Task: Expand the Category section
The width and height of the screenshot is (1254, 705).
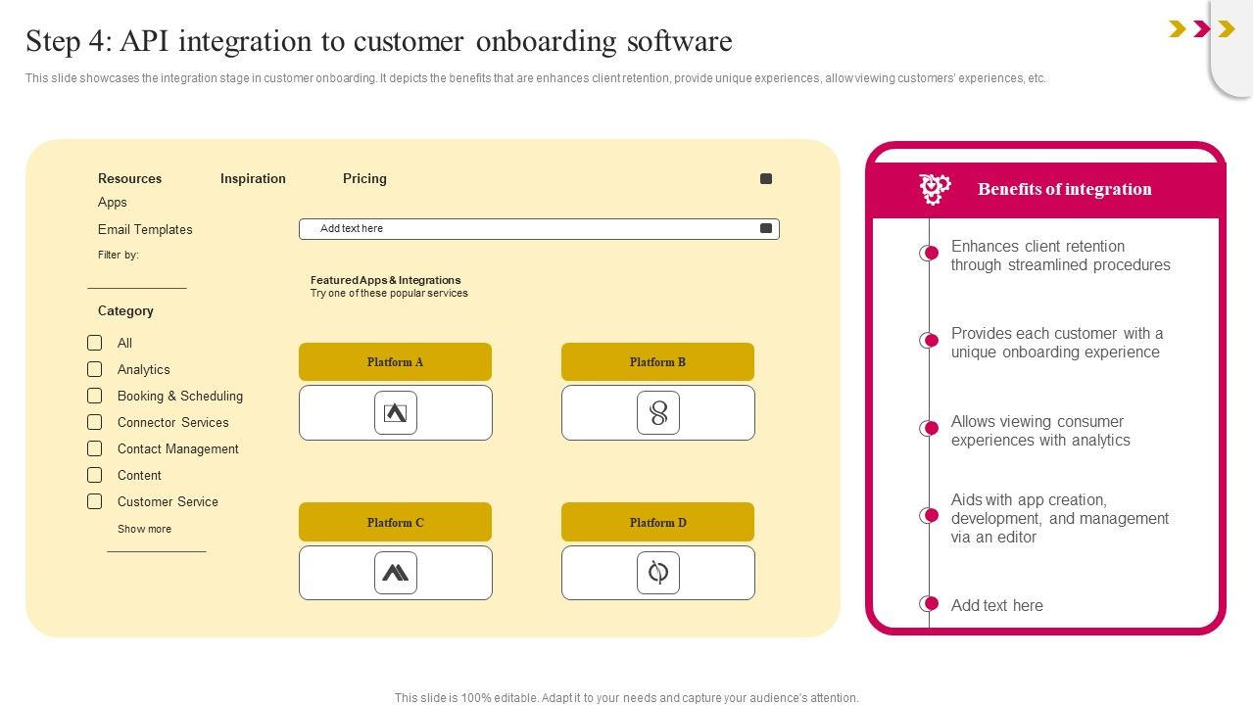Action: [x=125, y=310]
